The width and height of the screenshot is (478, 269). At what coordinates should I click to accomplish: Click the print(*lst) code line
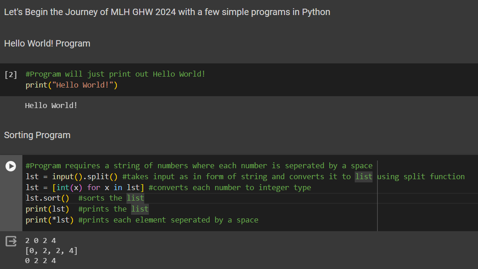50,220
